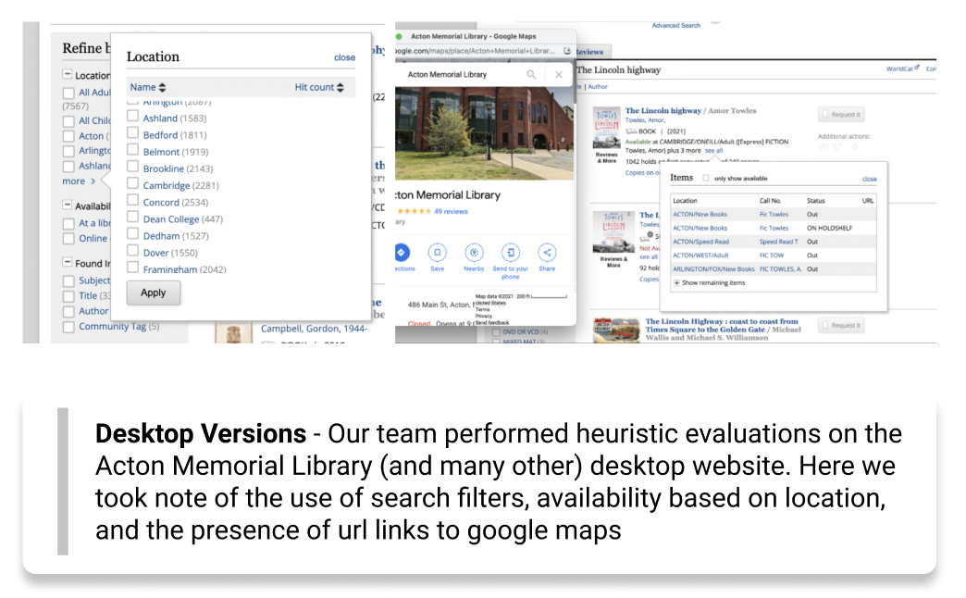This screenshot has height=598, width=966.
Task: Select the Dean College (447) checkbox
Action: (132, 217)
